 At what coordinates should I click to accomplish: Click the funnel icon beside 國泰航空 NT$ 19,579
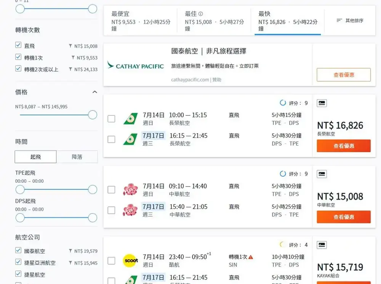(70, 251)
